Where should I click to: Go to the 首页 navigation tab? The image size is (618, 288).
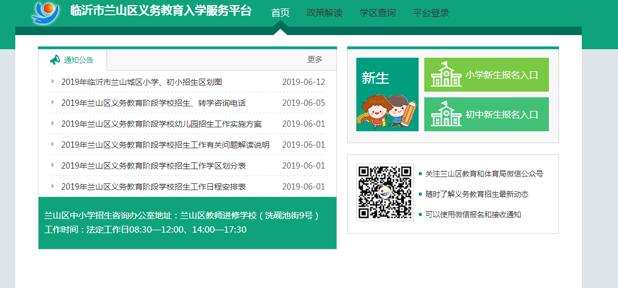[x=280, y=12]
